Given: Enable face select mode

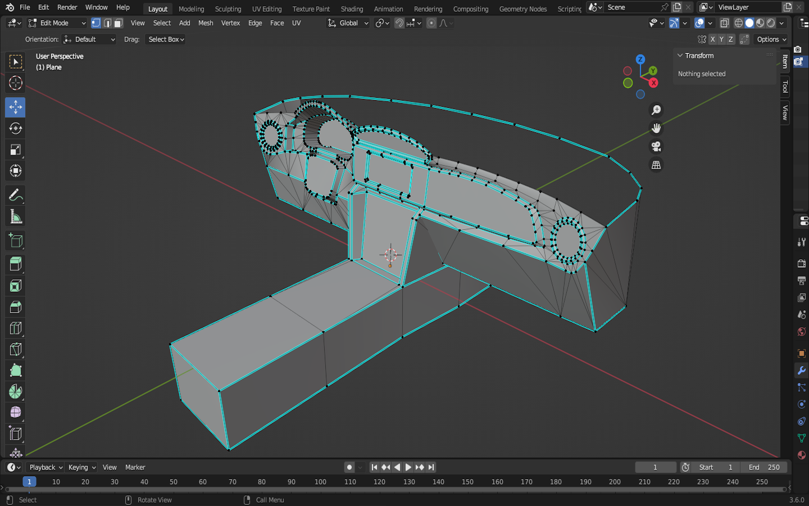Looking at the screenshot, I should [x=118, y=23].
